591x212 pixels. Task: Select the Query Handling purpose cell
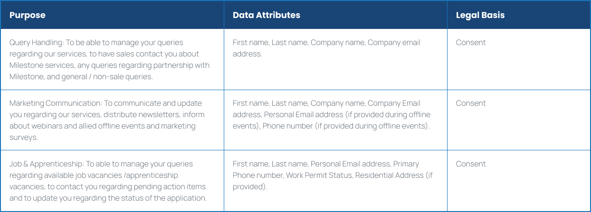[x=112, y=59]
